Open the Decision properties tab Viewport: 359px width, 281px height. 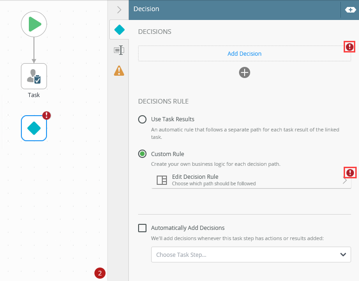(120, 30)
